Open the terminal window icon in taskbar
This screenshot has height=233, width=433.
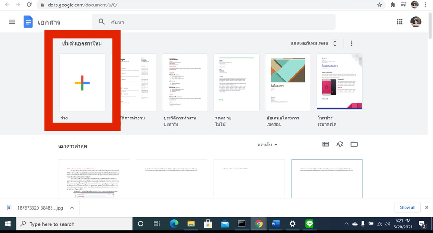pyautogui.click(x=242, y=224)
